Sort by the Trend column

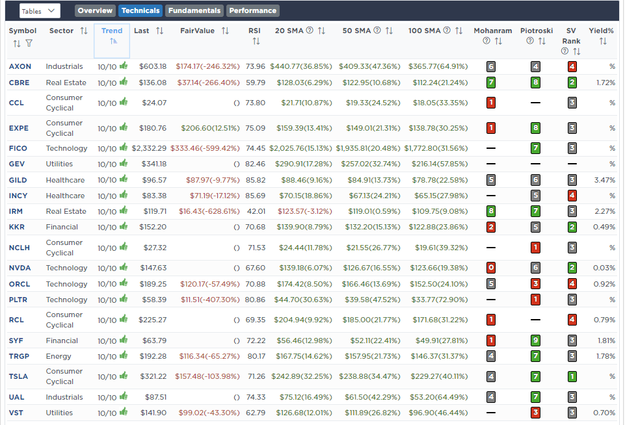(x=113, y=41)
